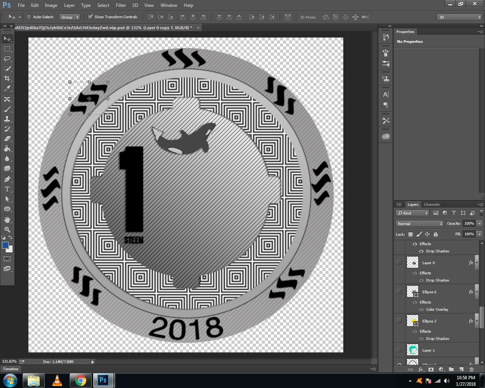This screenshot has height=388, width=485.
Task: Open the Kind layer filter dropdown
Action: 412,213
